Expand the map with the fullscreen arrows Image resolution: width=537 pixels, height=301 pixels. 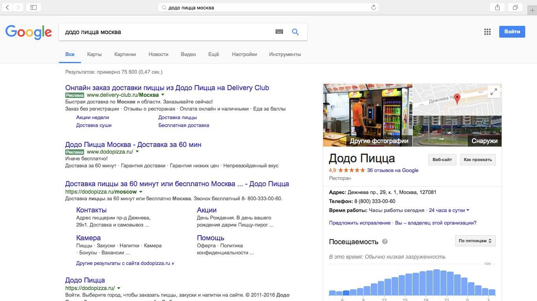[x=493, y=92]
